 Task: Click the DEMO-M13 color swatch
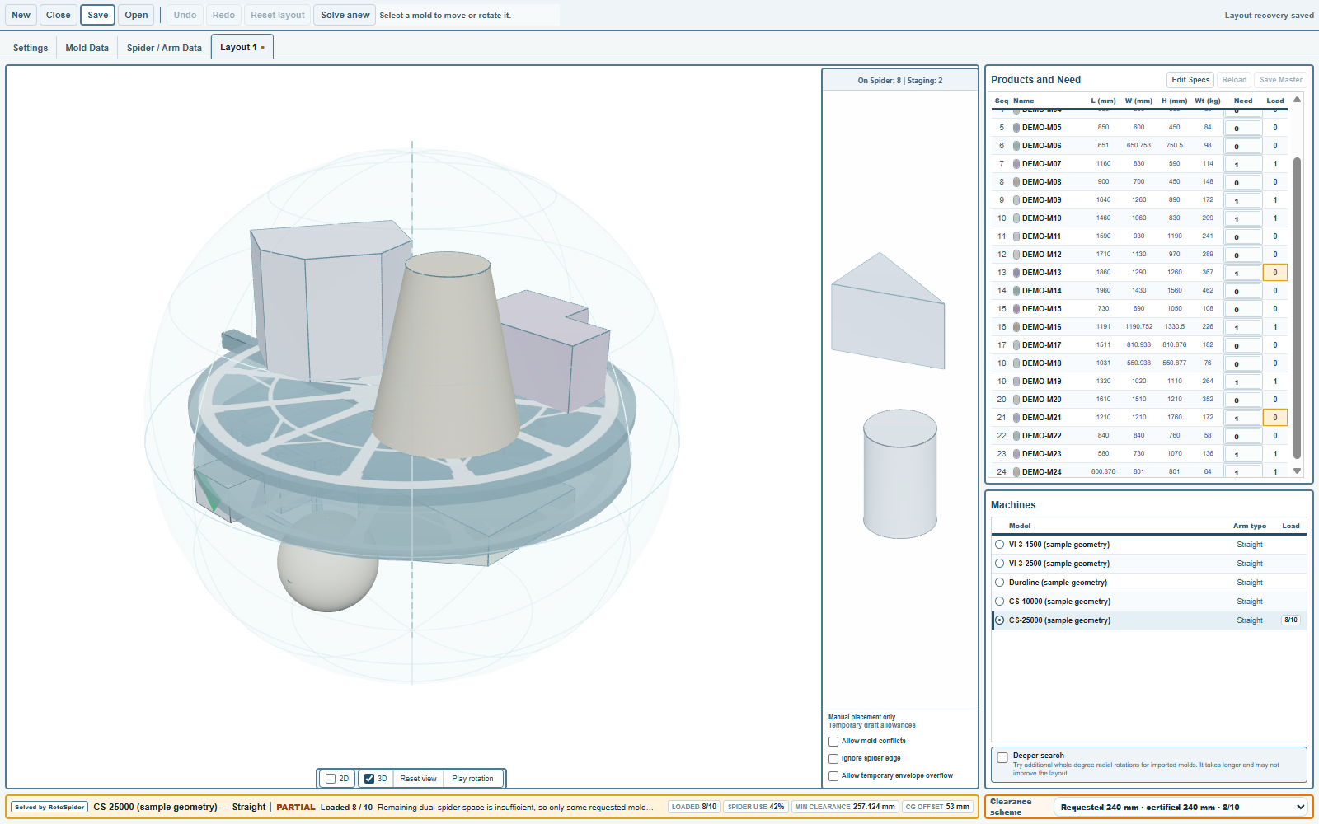1016,273
